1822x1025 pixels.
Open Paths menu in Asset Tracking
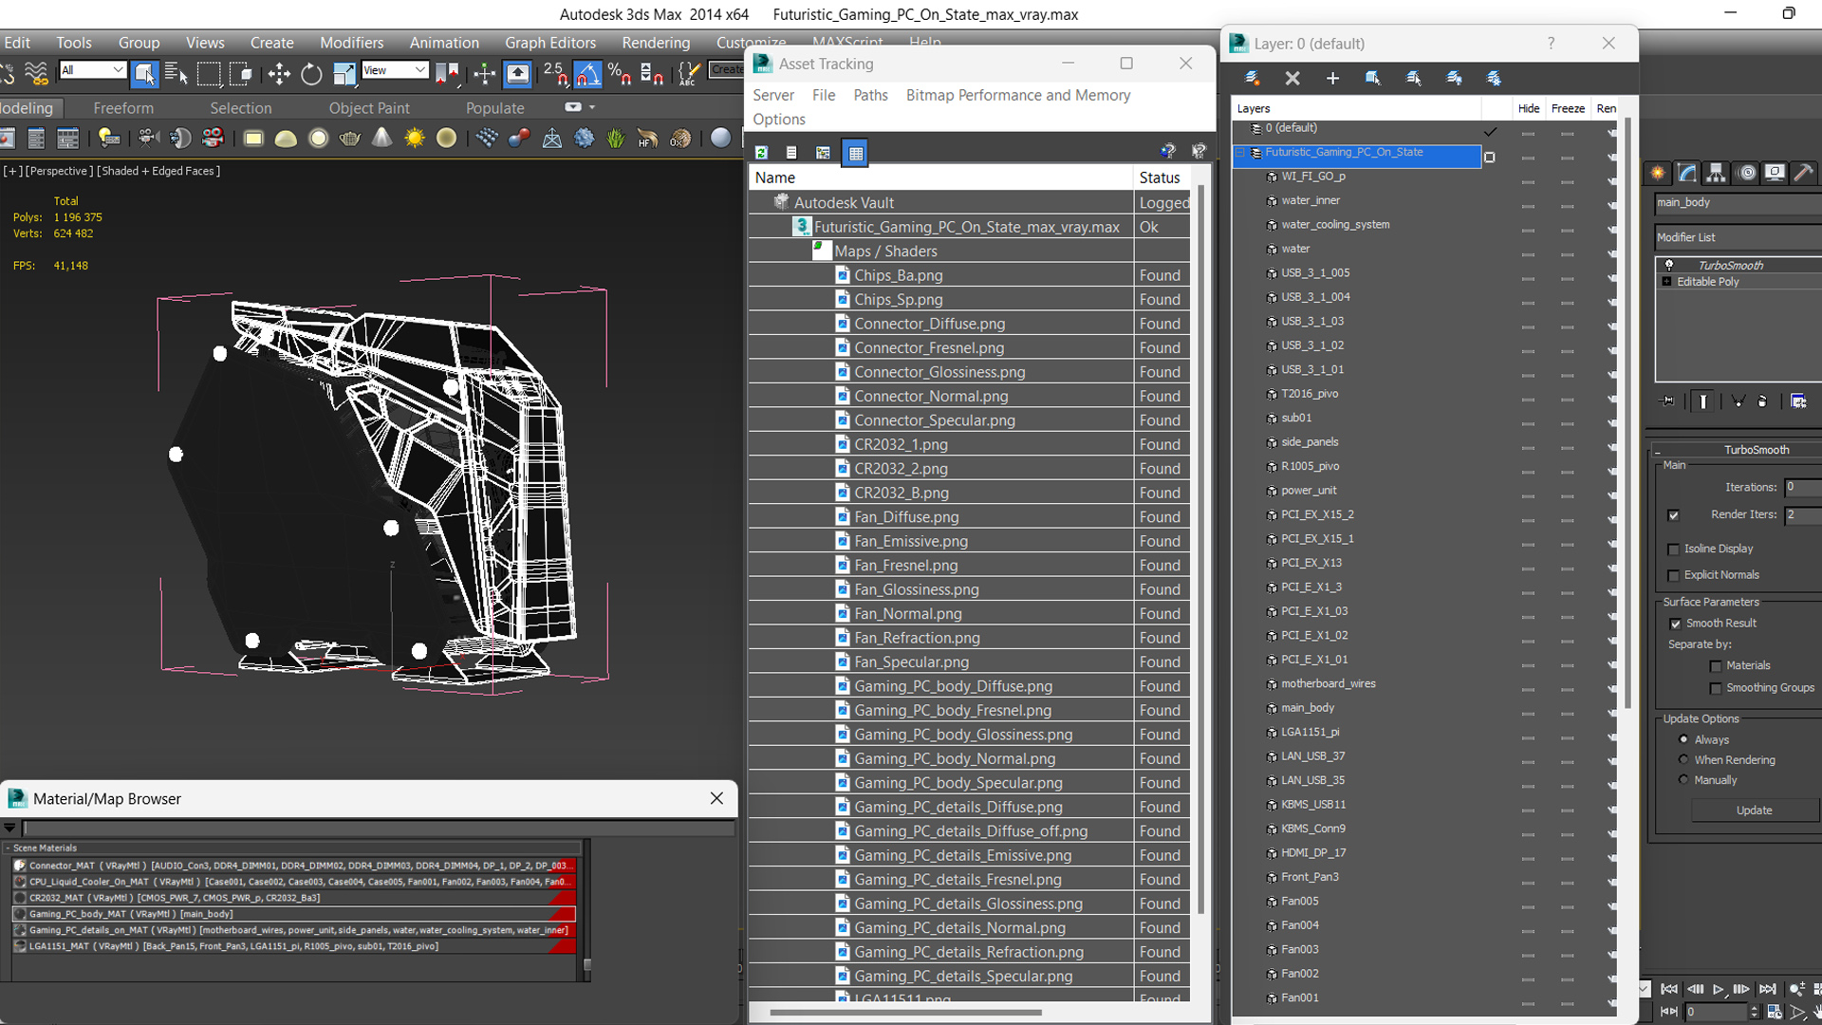(x=870, y=95)
